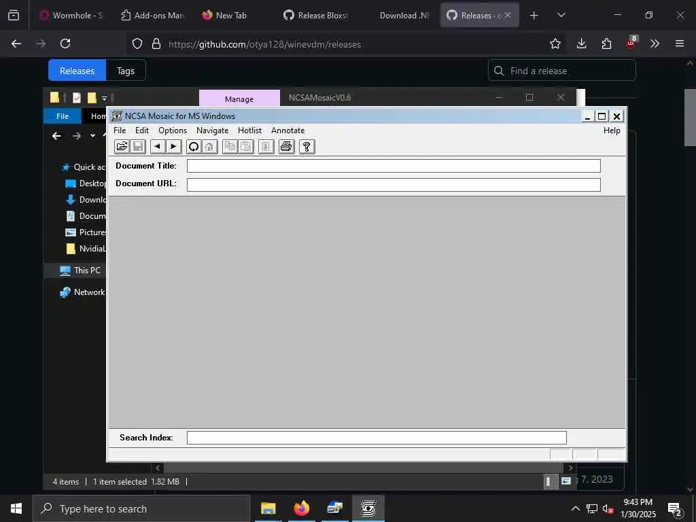Expand recent locations dropdown in File Explorer
Image resolution: width=696 pixels, height=522 pixels.
[92, 136]
